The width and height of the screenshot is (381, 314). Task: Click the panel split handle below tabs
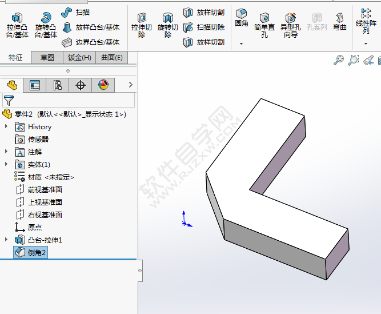click(68, 71)
